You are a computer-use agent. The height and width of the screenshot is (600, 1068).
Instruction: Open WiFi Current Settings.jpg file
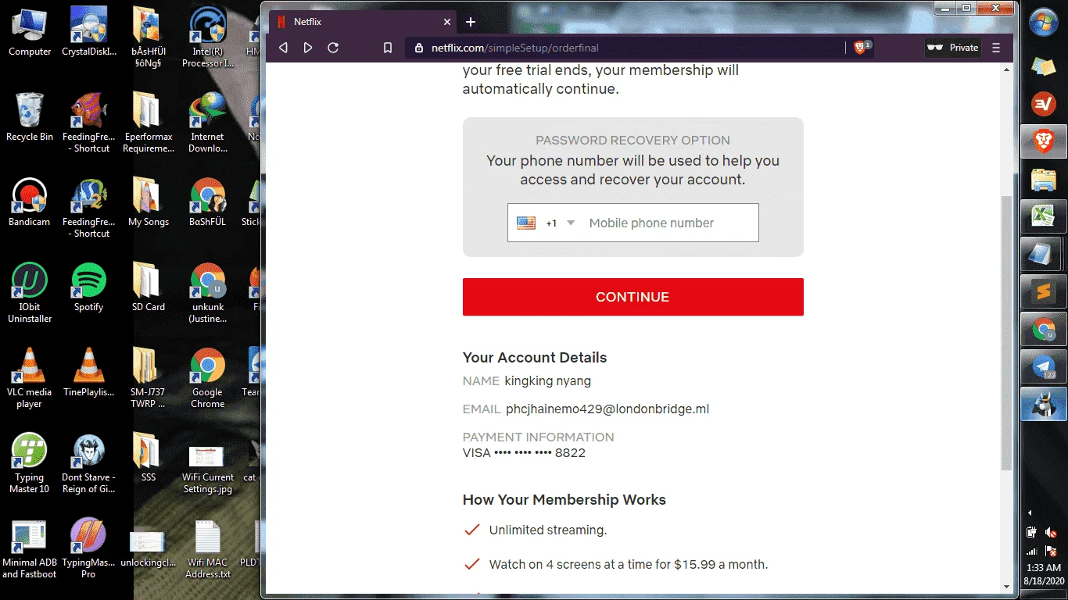[208, 470]
